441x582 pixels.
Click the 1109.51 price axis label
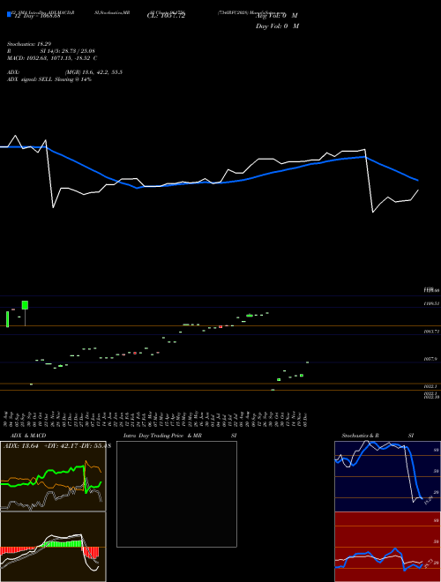pos(432,303)
